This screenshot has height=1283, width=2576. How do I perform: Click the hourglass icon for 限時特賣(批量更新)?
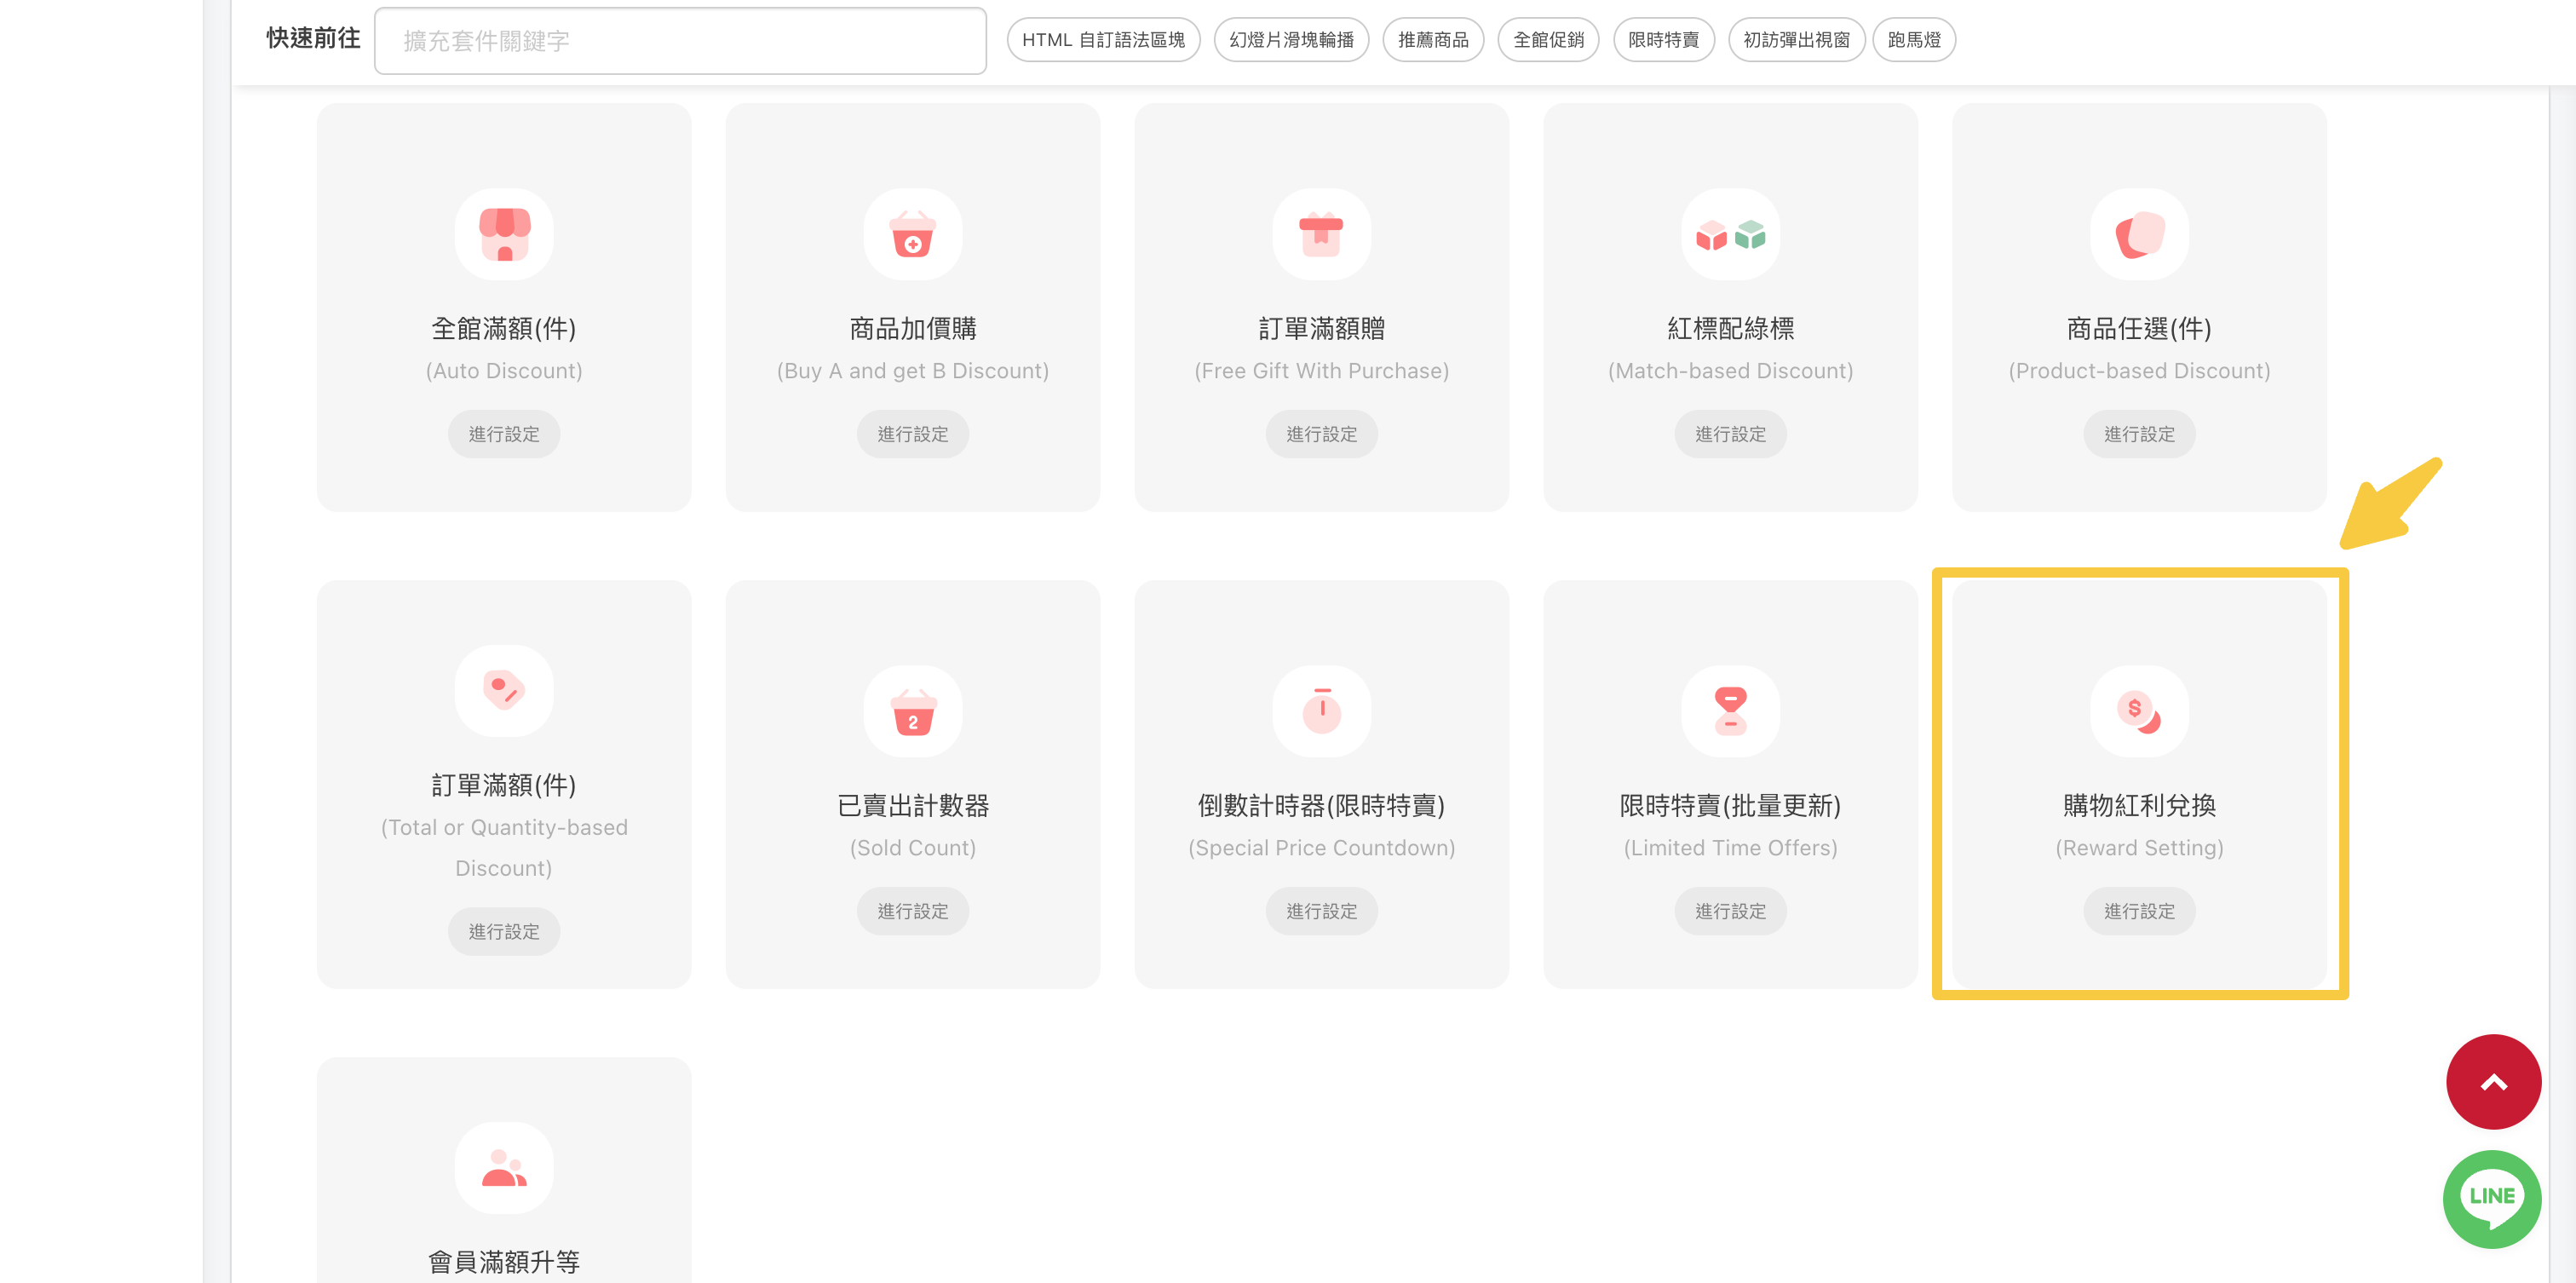(x=1730, y=711)
